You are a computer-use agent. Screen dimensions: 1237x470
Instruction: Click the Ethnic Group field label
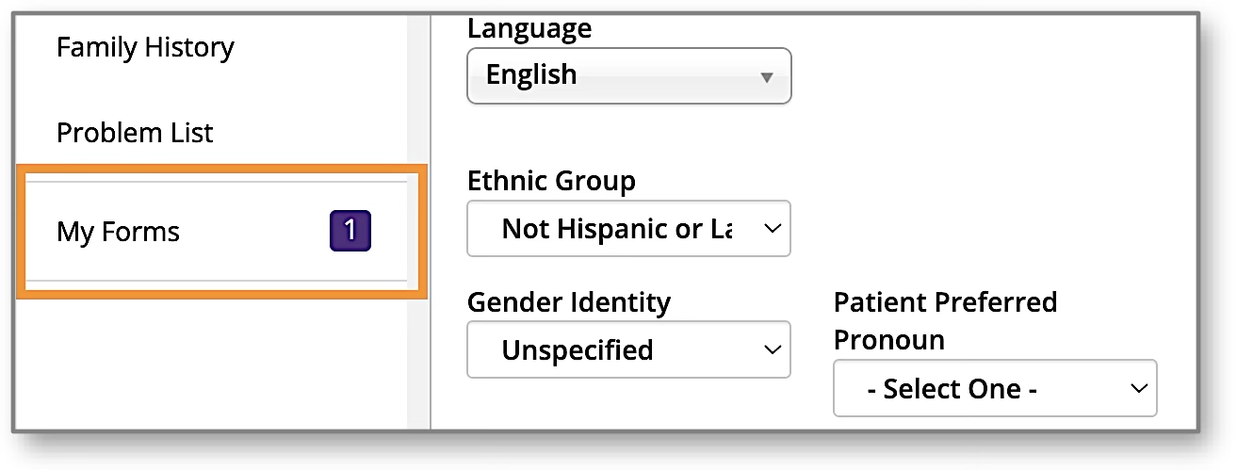[x=551, y=180]
